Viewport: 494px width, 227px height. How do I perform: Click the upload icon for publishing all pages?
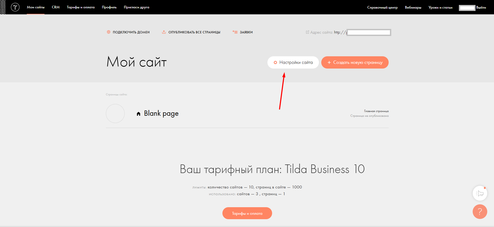tap(164, 32)
